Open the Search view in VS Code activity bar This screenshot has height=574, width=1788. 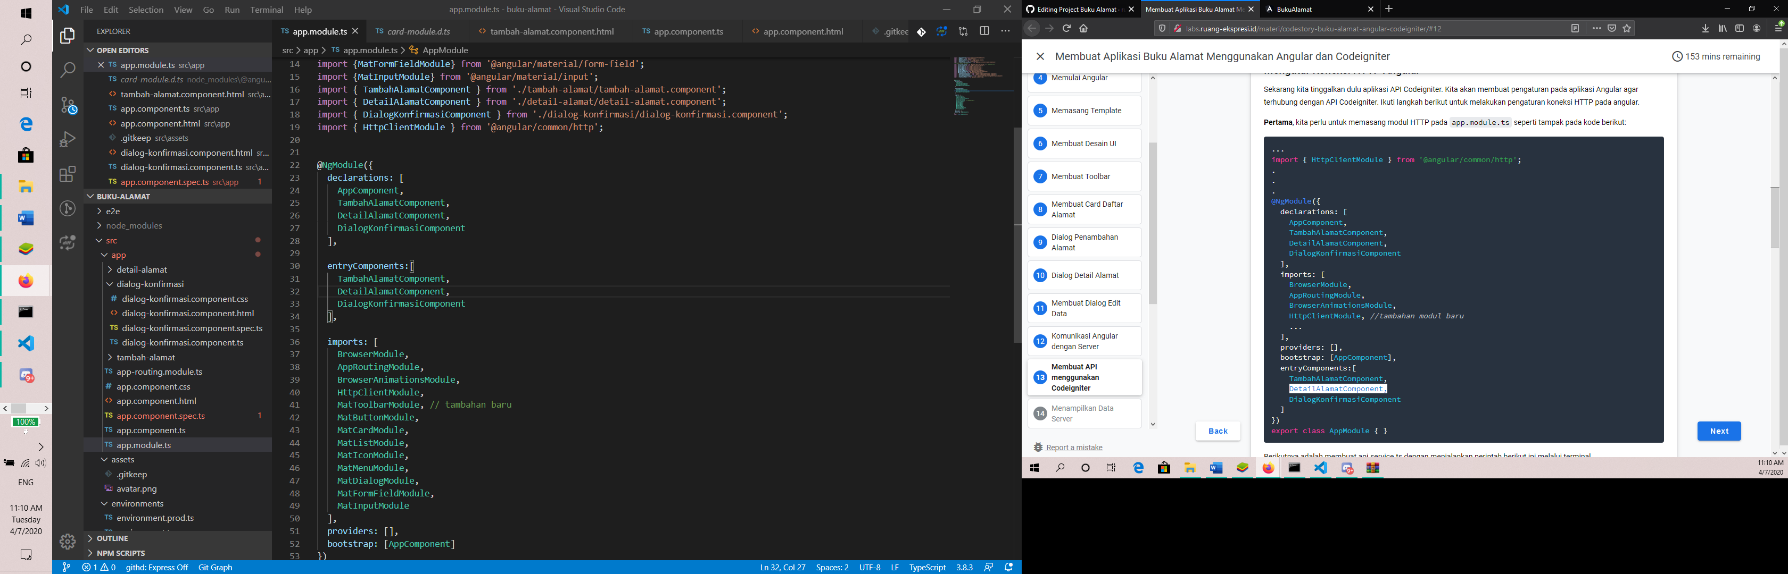pos(68,69)
